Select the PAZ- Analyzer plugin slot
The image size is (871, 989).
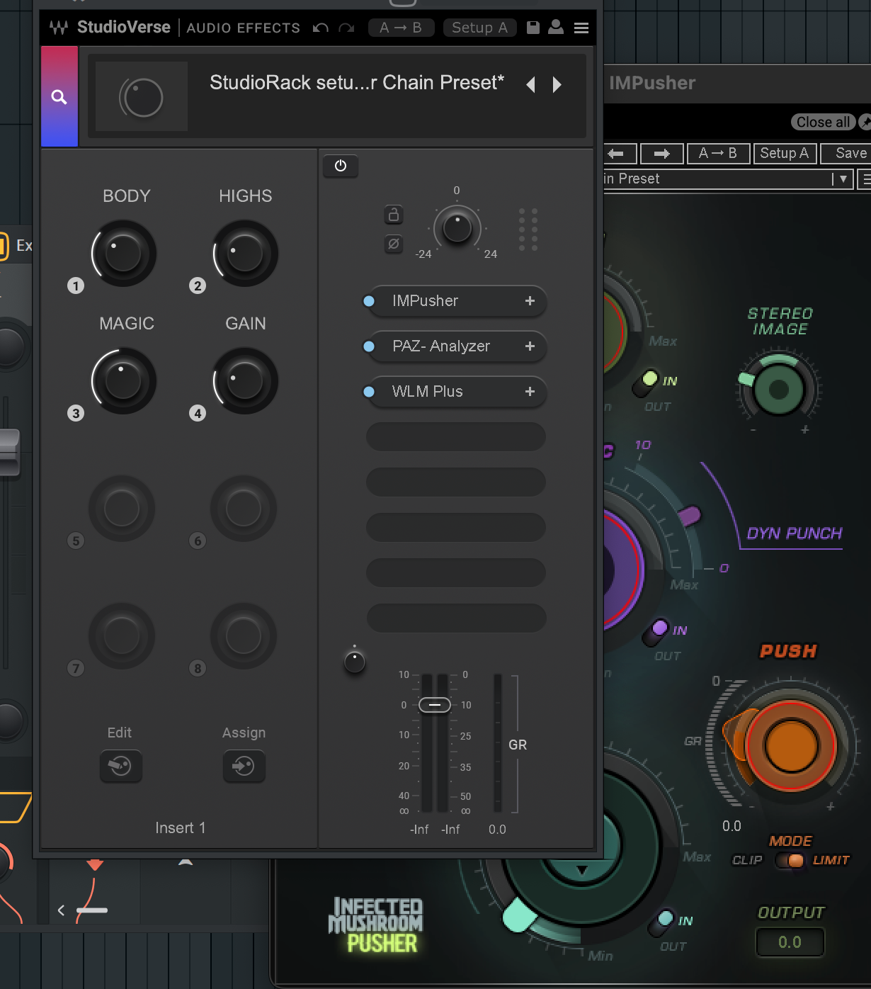coord(441,346)
